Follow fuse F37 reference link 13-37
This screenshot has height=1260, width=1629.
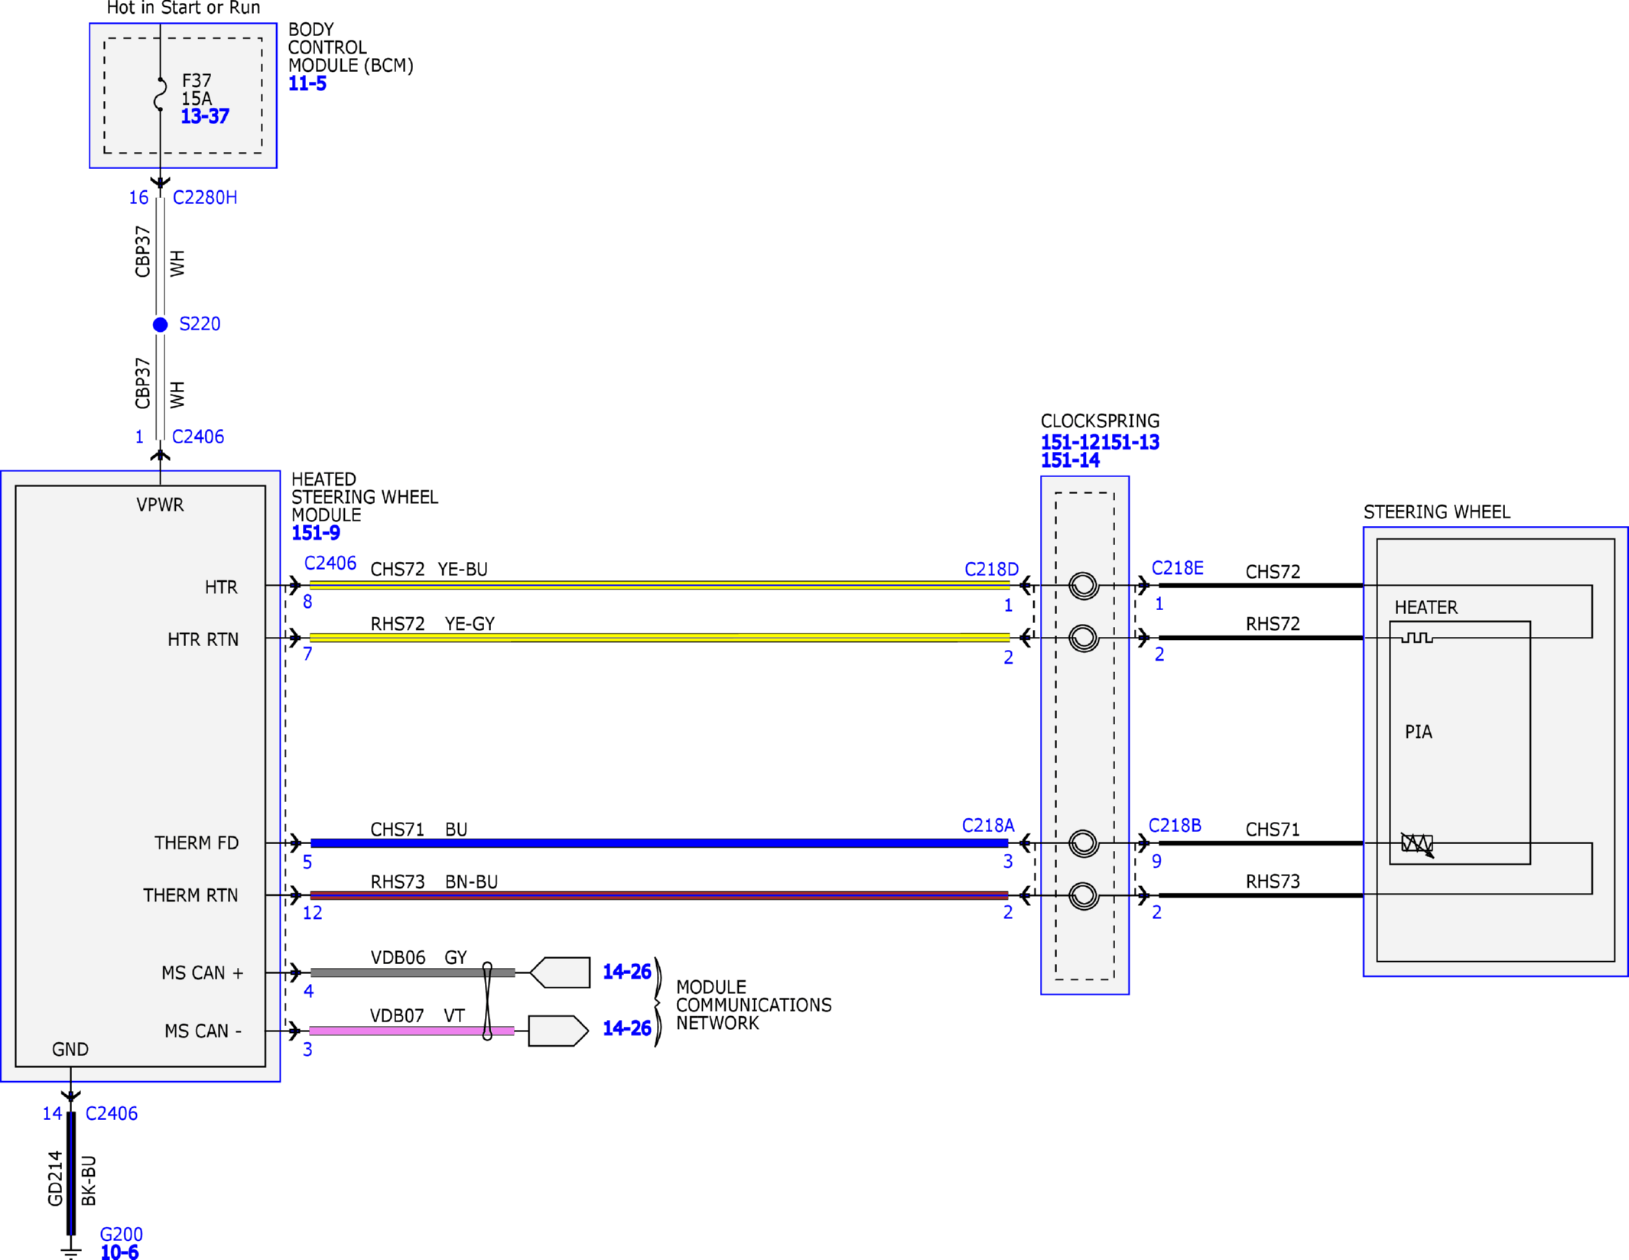205,117
